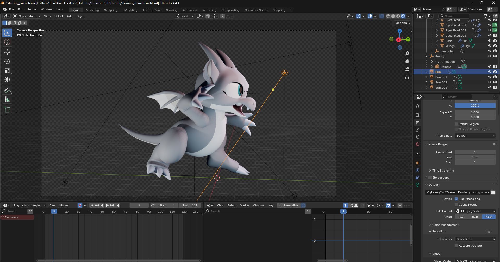The image size is (500, 262).
Task: Open the Object properties tab
Action: (417, 163)
